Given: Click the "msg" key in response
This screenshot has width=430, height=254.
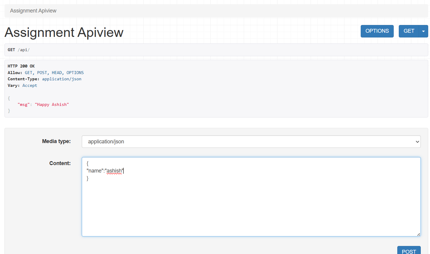Looking at the screenshot, I should pyautogui.click(x=23, y=104).
